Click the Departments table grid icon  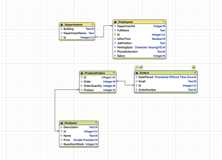pyautogui.click(x=62, y=25)
